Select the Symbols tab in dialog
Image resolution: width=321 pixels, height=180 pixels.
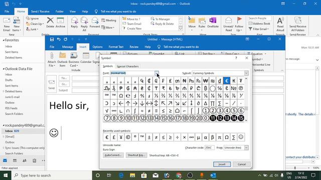[x=108, y=66]
